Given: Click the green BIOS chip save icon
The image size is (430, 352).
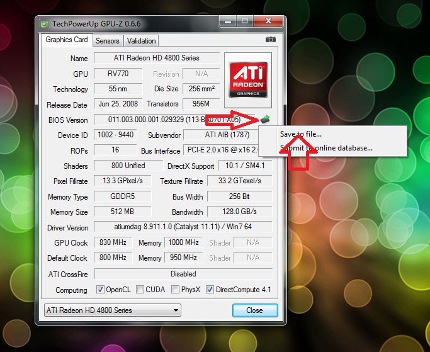Looking at the screenshot, I should (x=265, y=120).
